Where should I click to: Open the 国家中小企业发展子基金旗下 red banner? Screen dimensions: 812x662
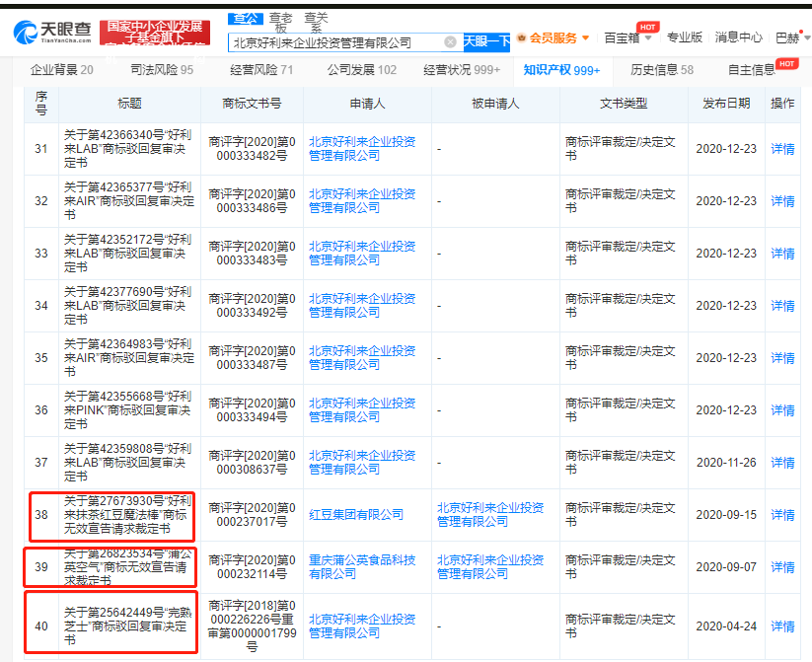(x=155, y=33)
